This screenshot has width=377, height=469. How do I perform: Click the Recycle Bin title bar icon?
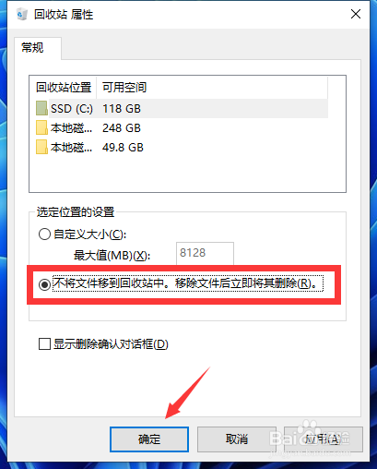[x=22, y=14]
